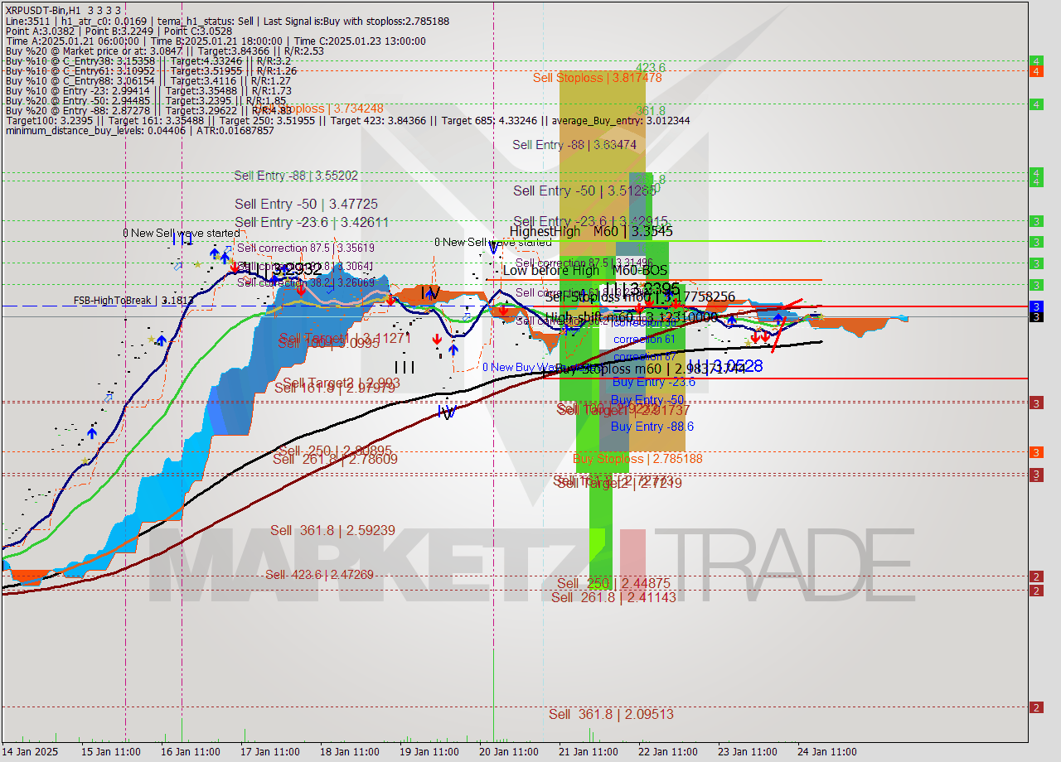This screenshot has width=1061, height=762.
Task: Click the 'Time A:2025.01.21 06:00:00' line
Action: [216, 41]
